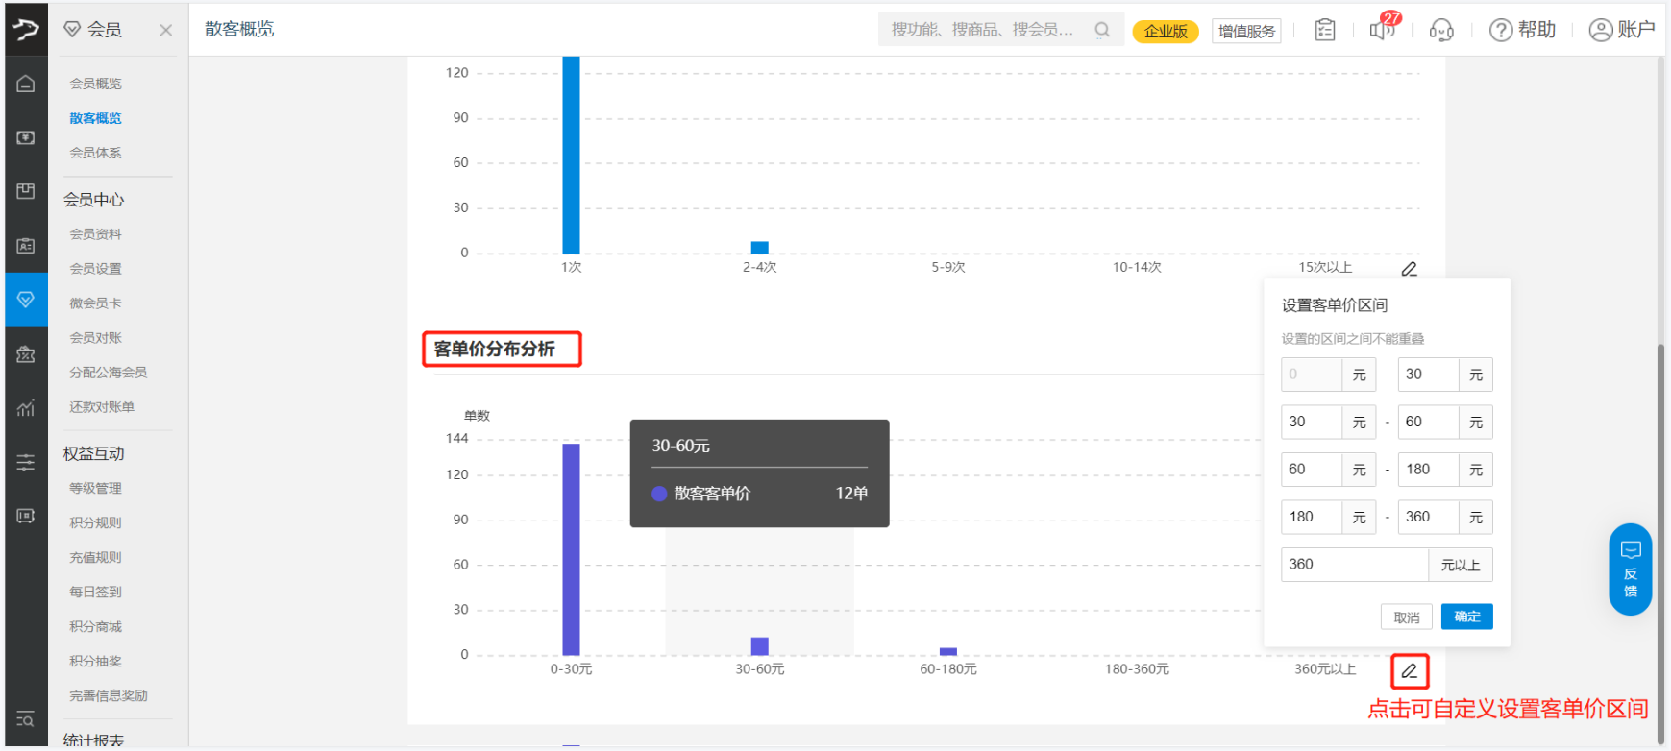
Task: Open the 反馈 feedback floating button
Action: click(1630, 569)
